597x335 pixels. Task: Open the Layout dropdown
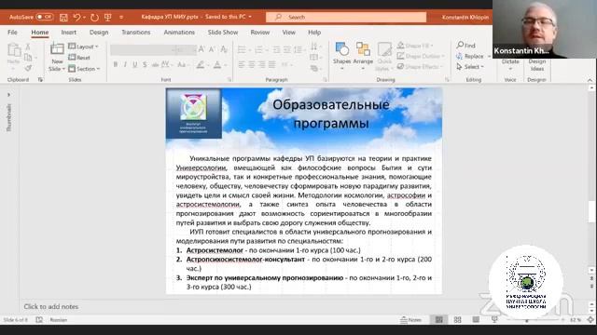(83, 47)
